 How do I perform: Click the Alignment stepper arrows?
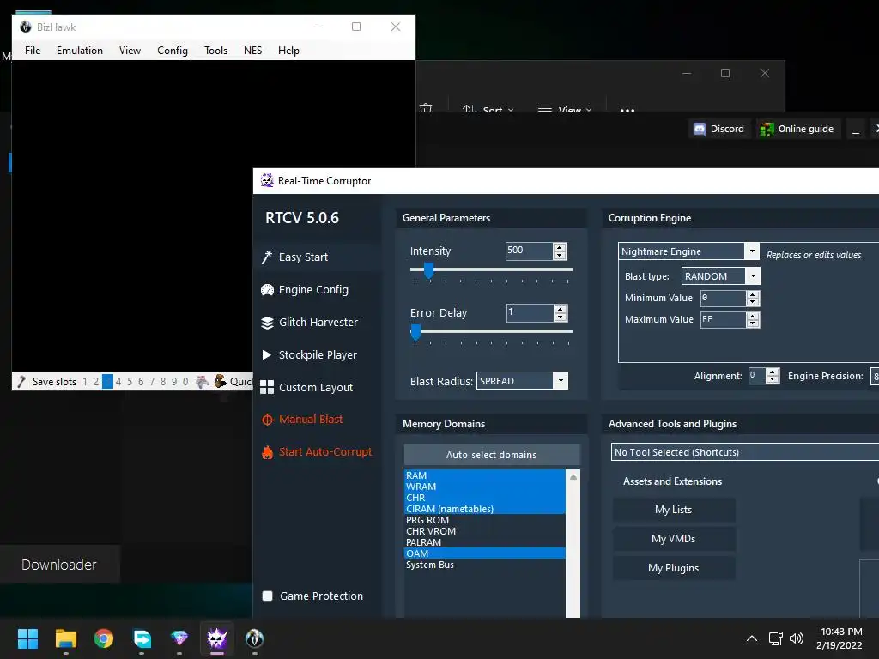773,376
